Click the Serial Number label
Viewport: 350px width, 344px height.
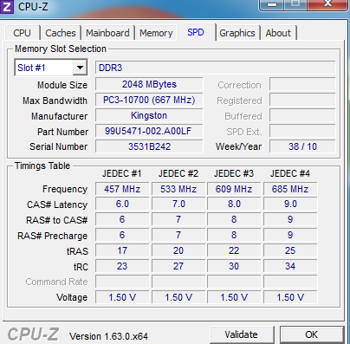tap(58, 146)
